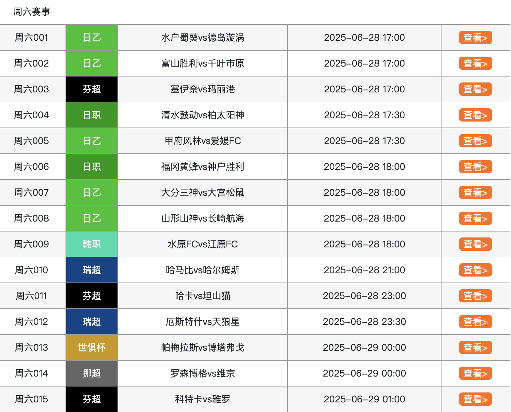
Task: View details of 周六003 塞伊奈vs玛丽港
Action: (475, 89)
